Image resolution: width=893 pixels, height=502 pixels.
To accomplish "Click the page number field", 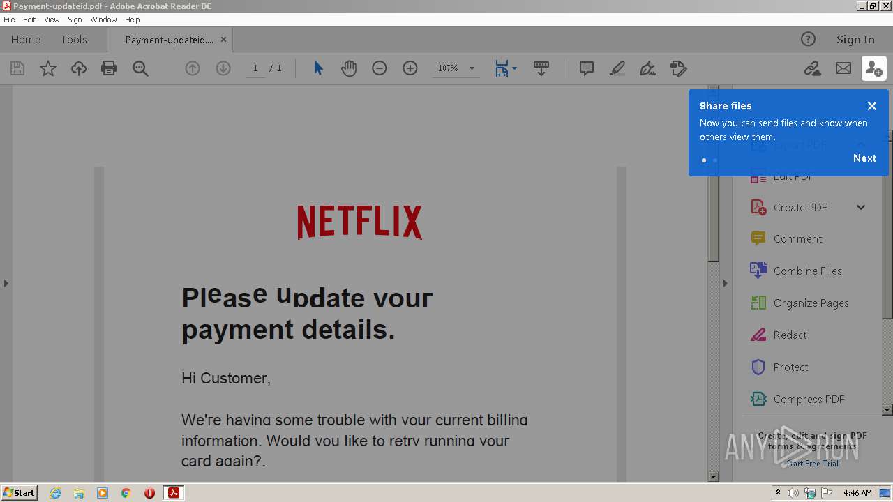I will click(x=255, y=68).
